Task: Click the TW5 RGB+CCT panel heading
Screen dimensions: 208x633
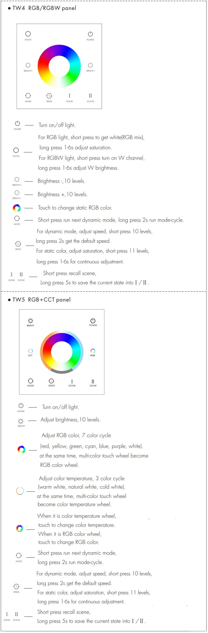Action: coord(42,300)
